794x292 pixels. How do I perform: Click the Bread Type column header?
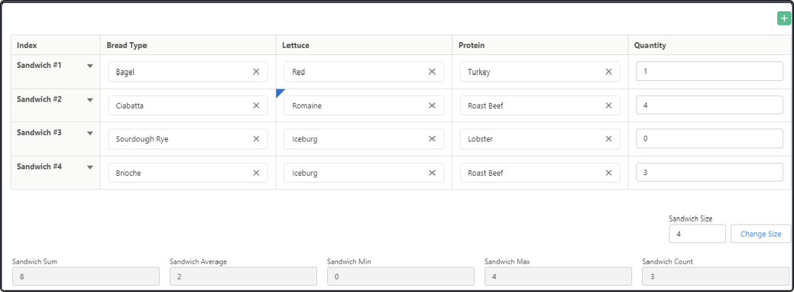coord(188,45)
